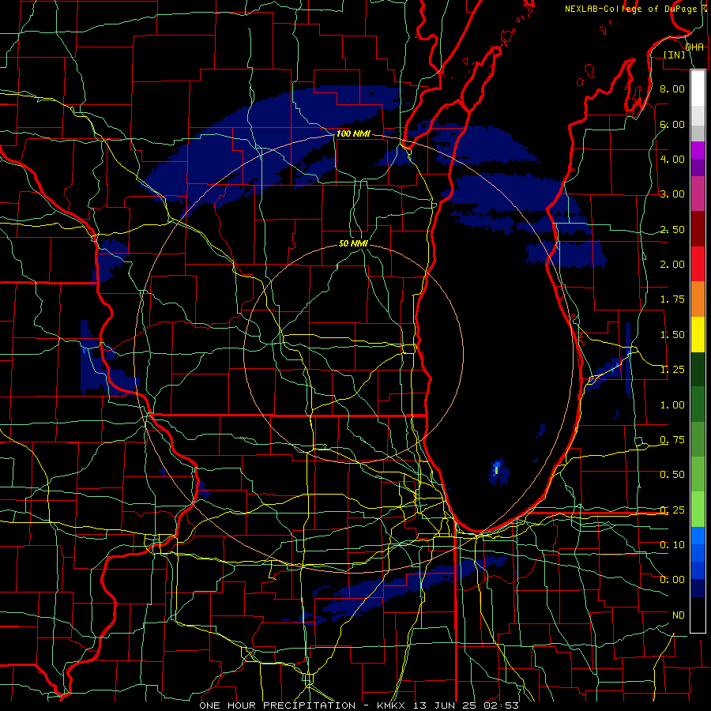Pick the black ND swatch in the scale
The width and height of the screenshot is (711, 711).
(698, 615)
